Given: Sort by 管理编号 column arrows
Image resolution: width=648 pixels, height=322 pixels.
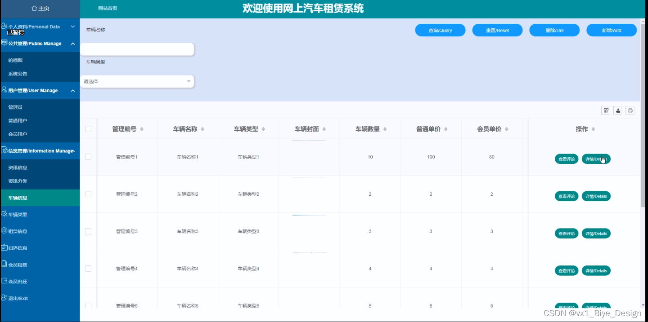Looking at the screenshot, I should [142, 129].
